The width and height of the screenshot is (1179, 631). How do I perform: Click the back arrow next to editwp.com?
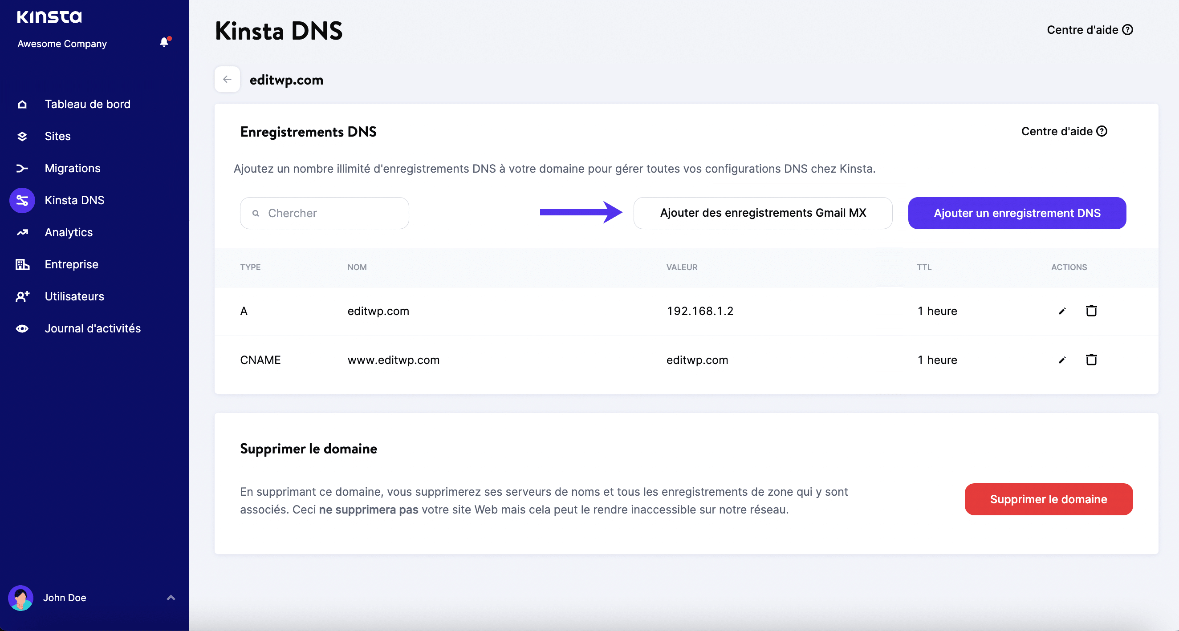227,79
